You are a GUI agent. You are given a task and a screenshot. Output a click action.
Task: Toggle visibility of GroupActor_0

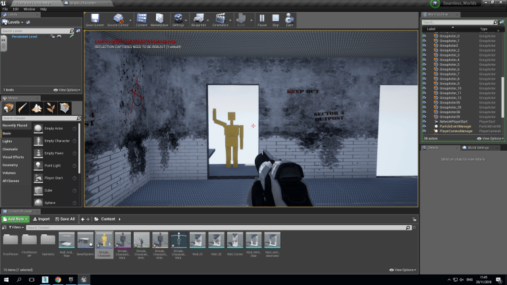(x=424, y=36)
